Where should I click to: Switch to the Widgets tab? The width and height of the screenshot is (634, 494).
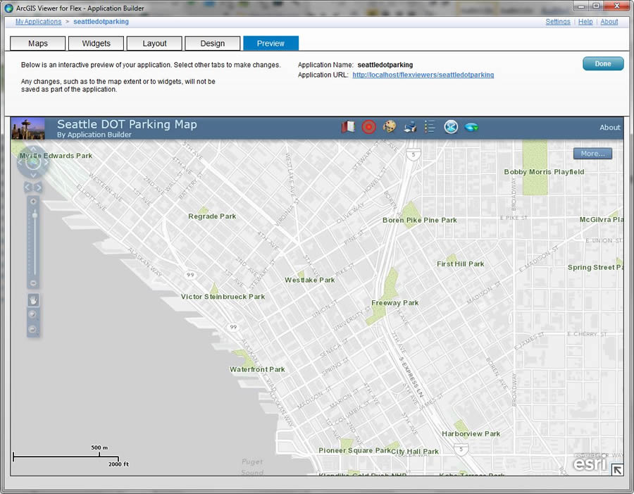(x=97, y=43)
